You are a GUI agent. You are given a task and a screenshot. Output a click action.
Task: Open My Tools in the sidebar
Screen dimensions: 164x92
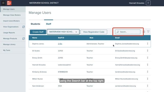(x=13, y=50)
